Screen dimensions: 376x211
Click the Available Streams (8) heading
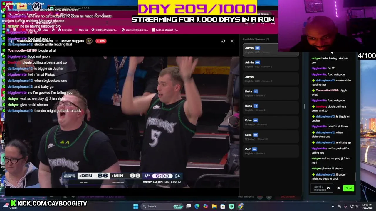click(x=256, y=39)
